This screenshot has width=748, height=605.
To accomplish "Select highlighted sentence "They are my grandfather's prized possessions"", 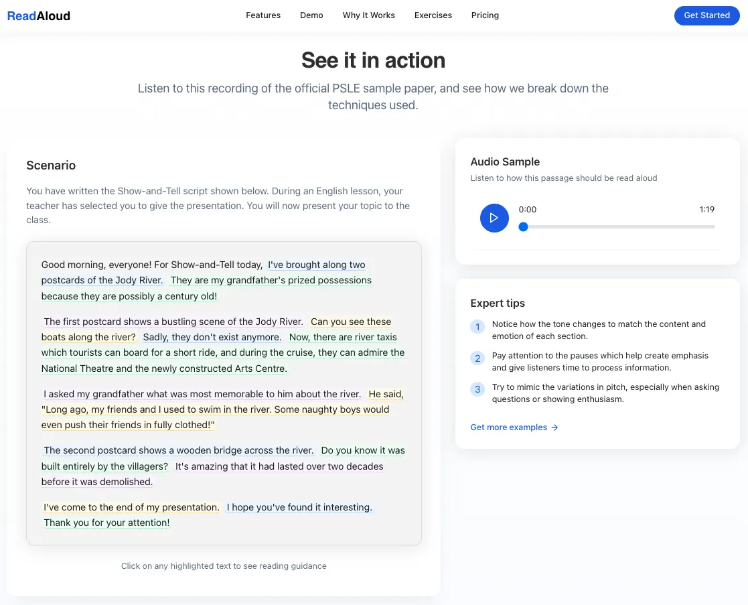I will pos(271,280).
